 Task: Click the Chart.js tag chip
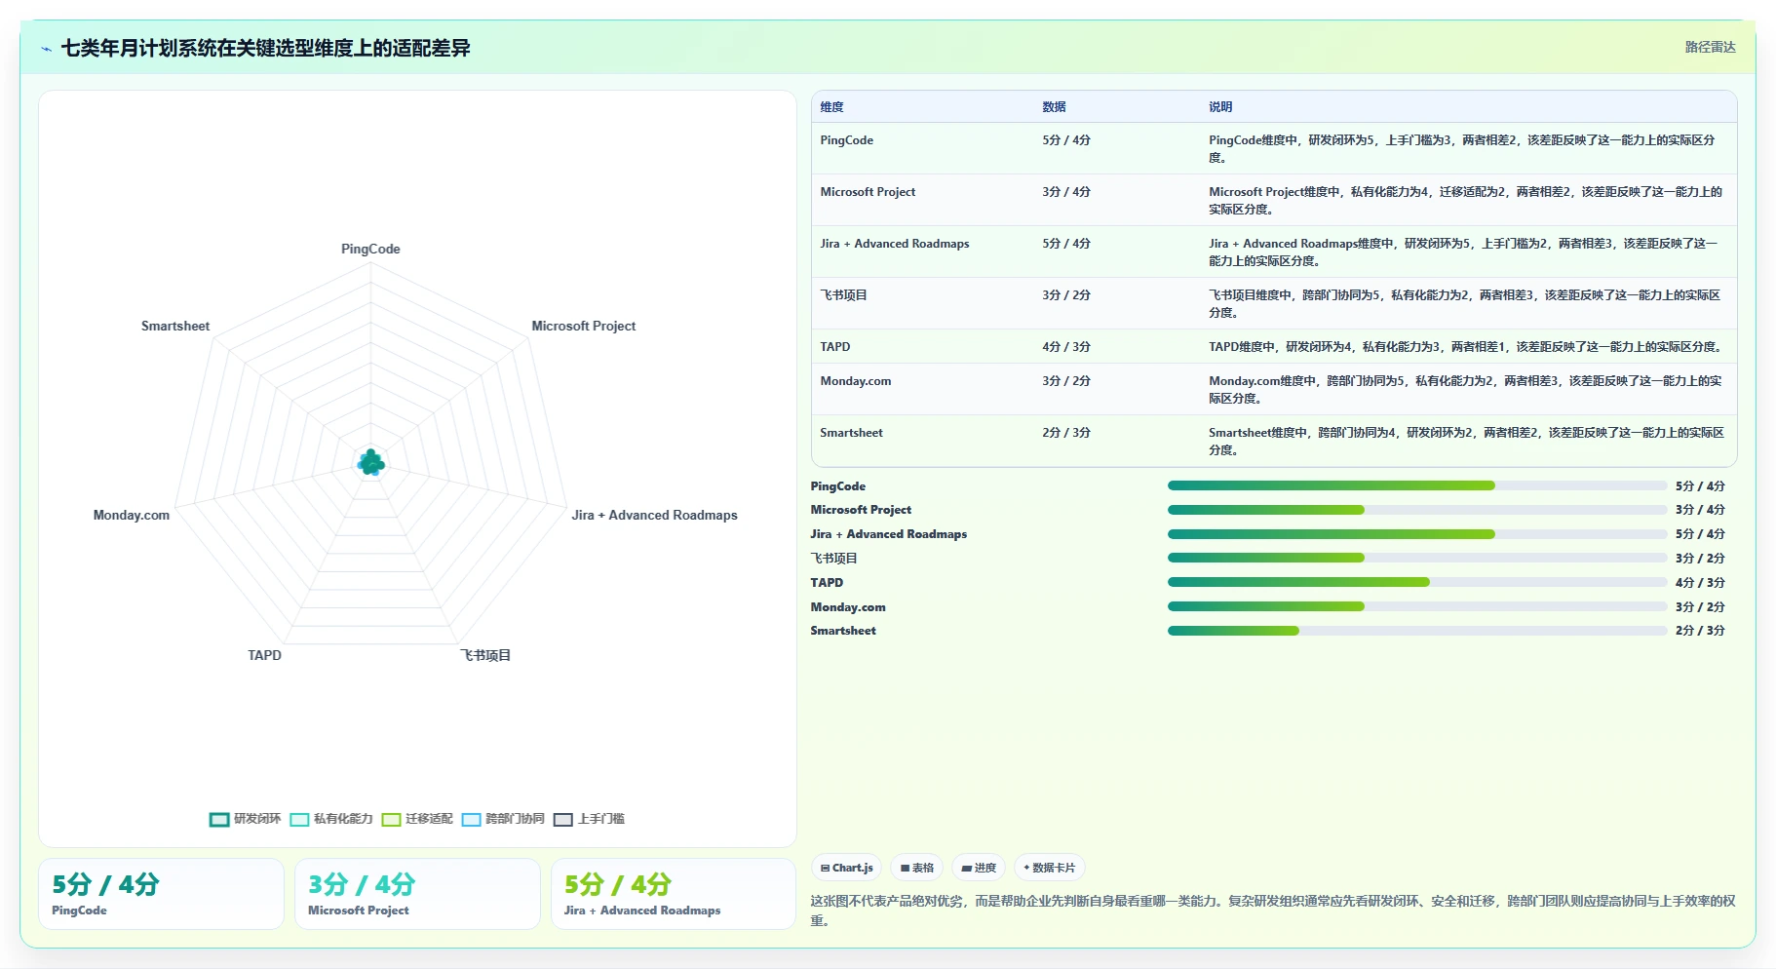point(846,868)
